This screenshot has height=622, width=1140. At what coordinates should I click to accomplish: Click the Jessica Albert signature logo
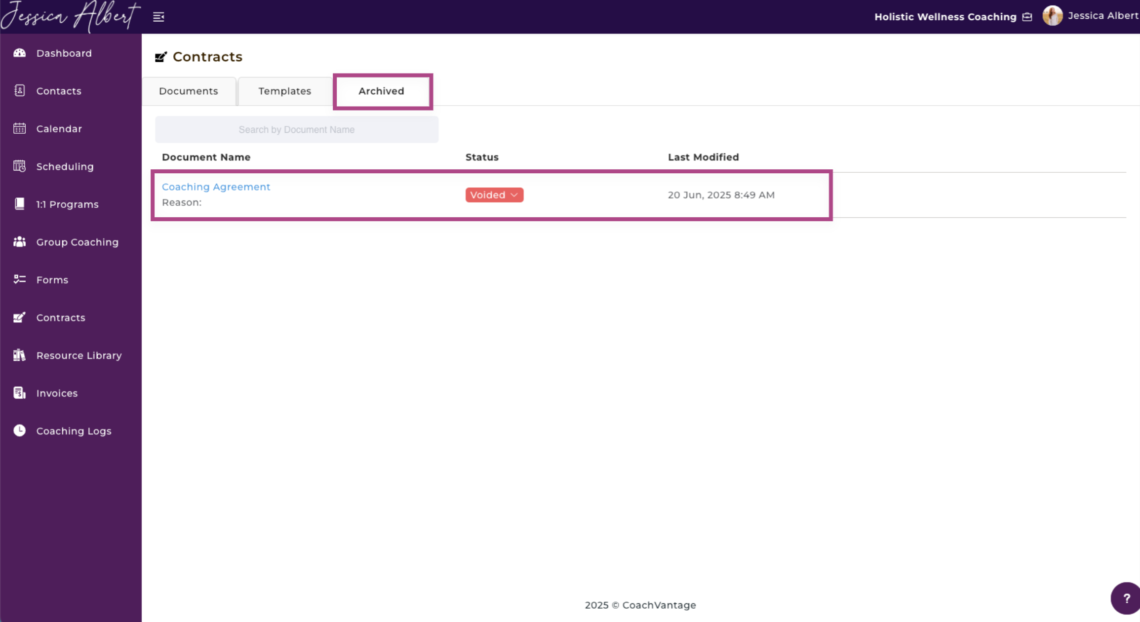pyautogui.click(x=71, y=16)
